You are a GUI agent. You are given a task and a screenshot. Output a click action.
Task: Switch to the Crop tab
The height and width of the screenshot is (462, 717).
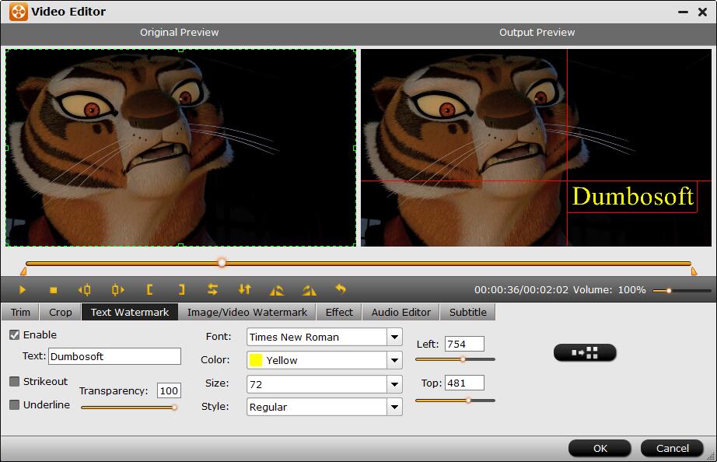[60, 313]
